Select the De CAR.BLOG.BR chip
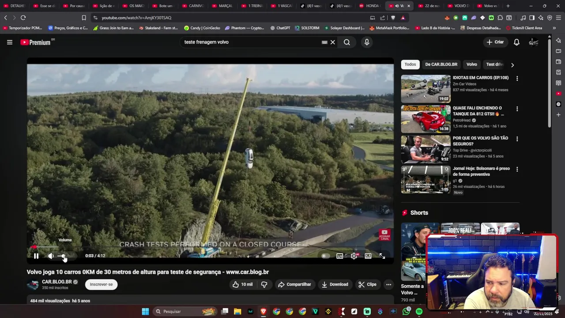Viewport: 565px width, 318px height. [x=441, y=64]
